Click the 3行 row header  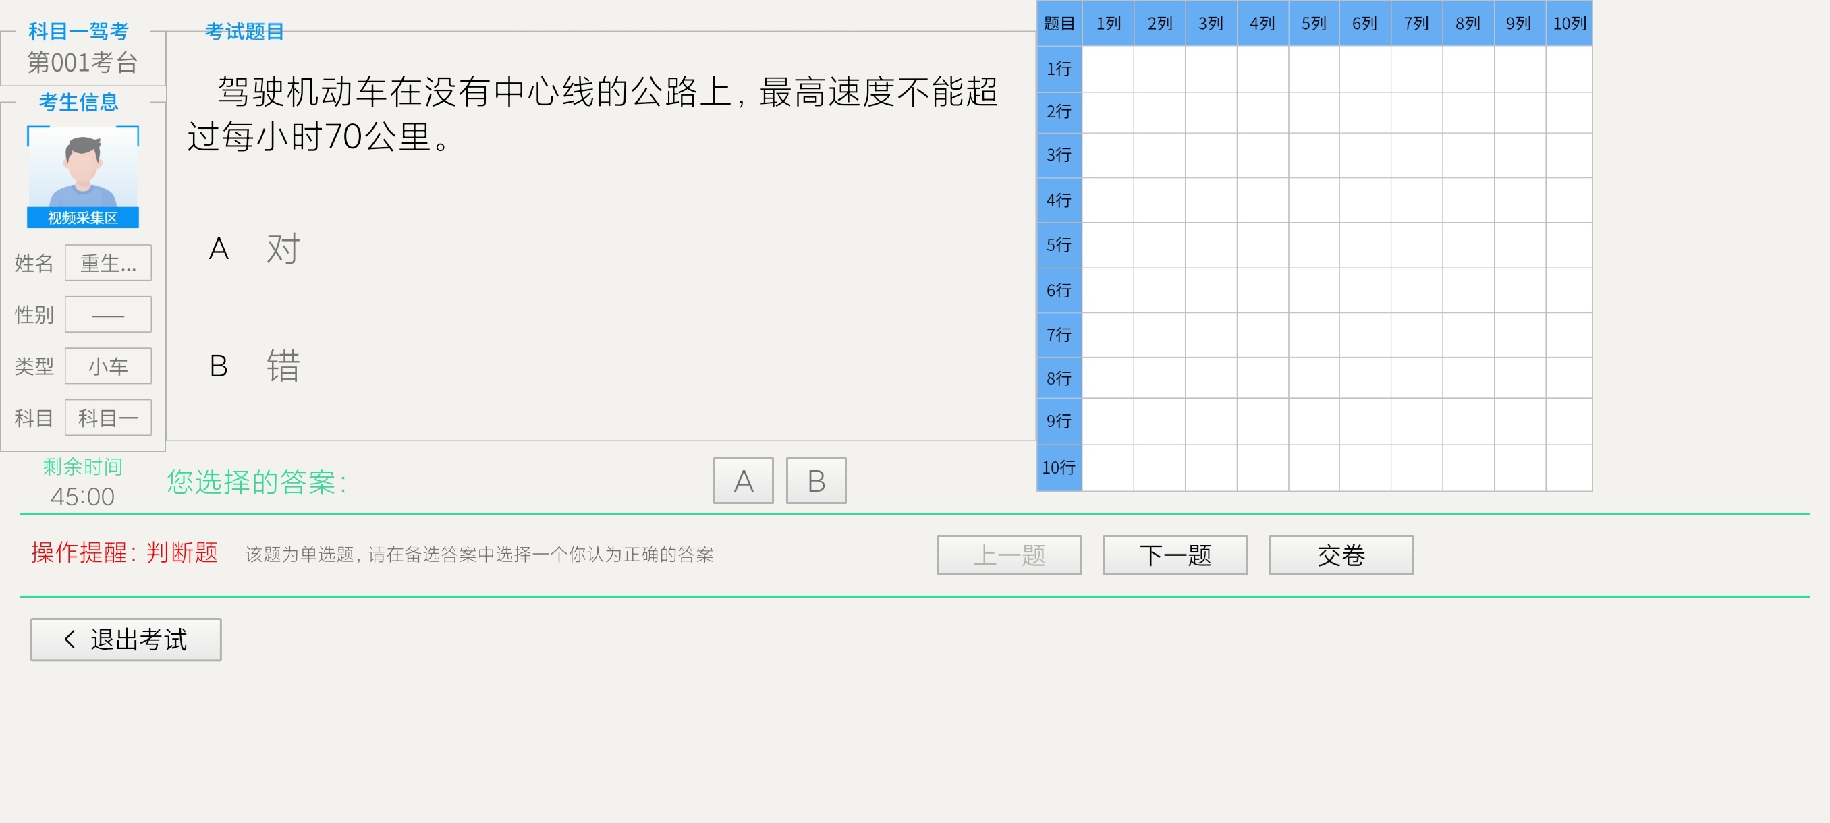click(1059, 154)
